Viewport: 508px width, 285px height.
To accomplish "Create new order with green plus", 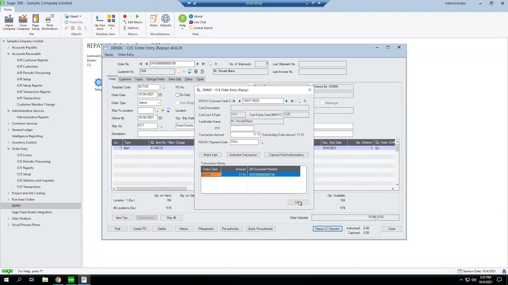I will (x=216, y=64).
